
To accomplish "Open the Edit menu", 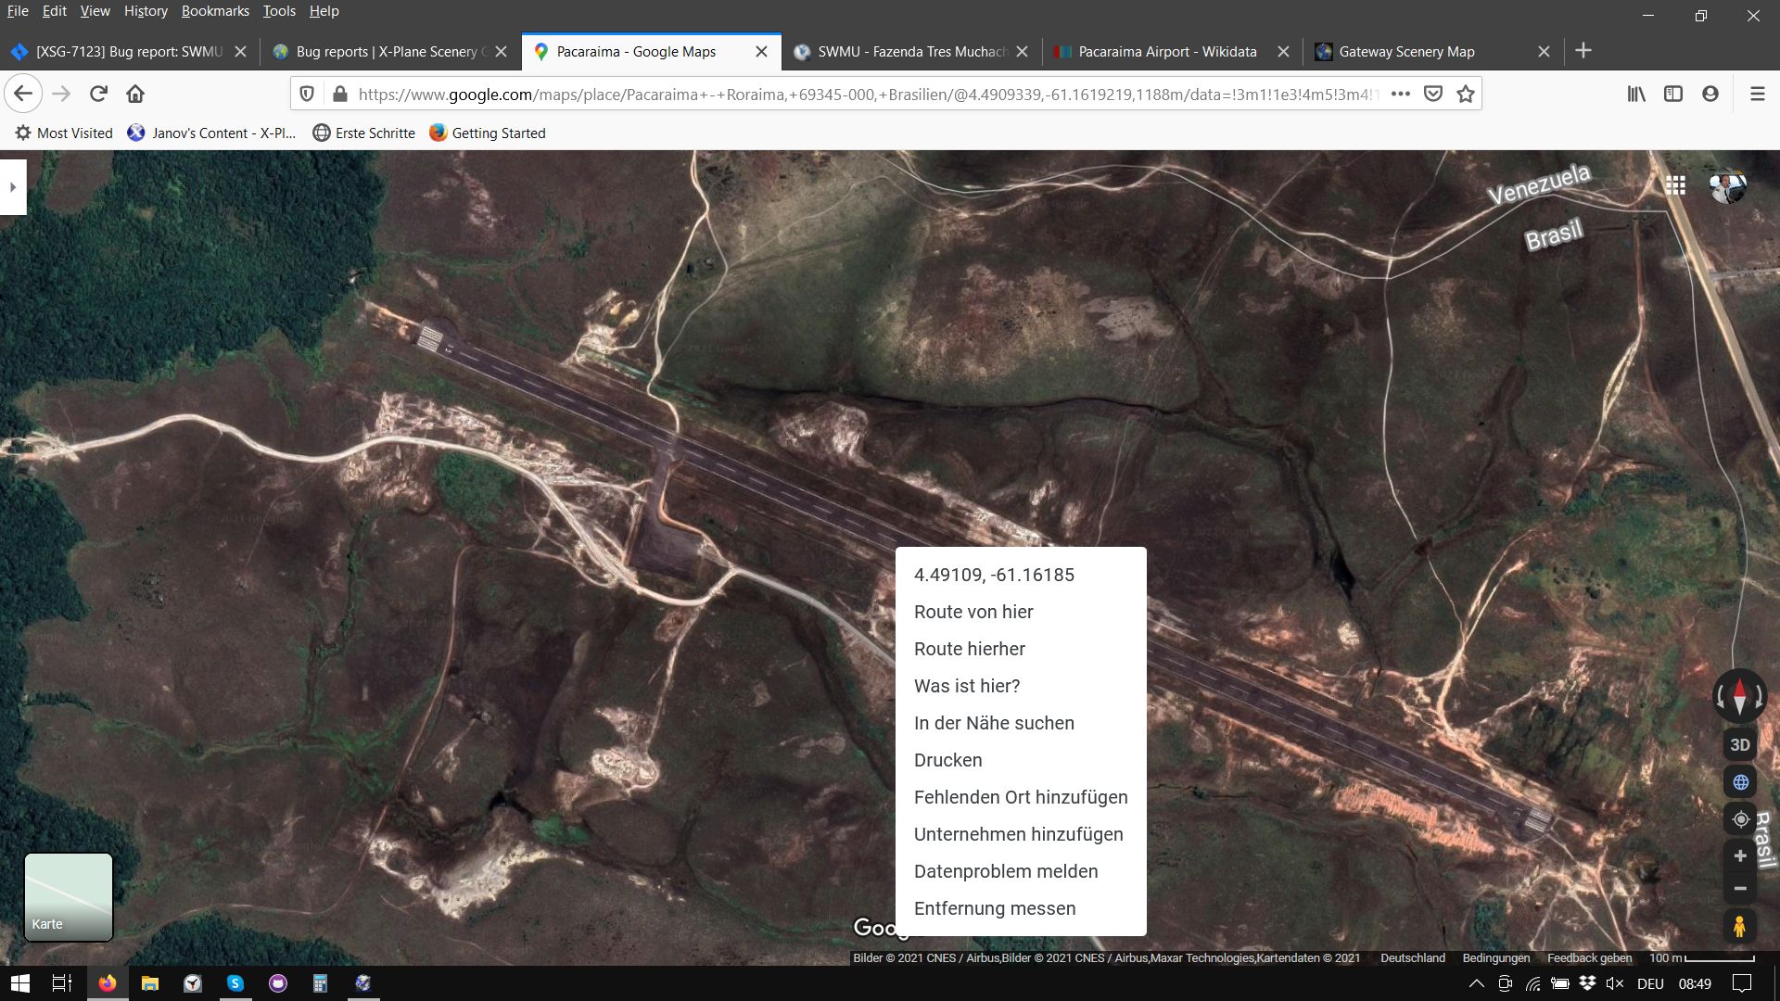I will pyautogui.click(x=55, y=11).
